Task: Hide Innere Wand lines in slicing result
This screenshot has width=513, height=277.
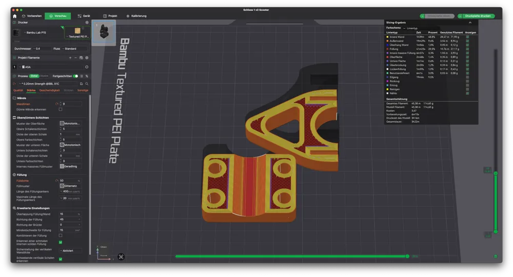Action: pos(467,37)
